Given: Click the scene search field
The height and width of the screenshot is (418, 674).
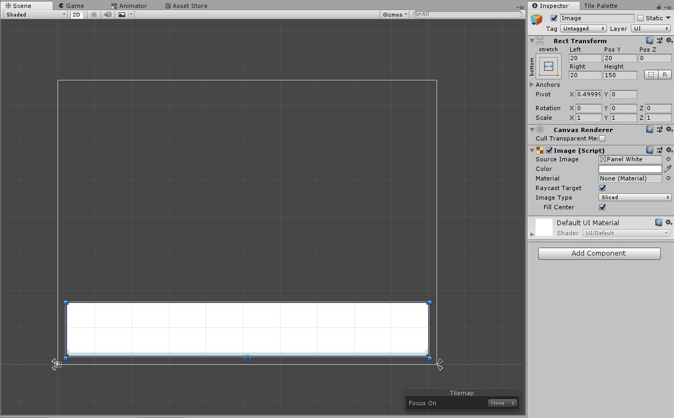Looking at the screenshot, I should point(467,14).
